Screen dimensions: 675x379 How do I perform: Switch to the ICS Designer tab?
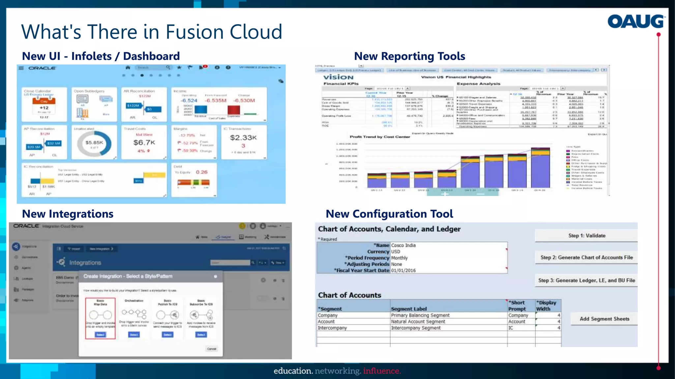tap(223, 237)
